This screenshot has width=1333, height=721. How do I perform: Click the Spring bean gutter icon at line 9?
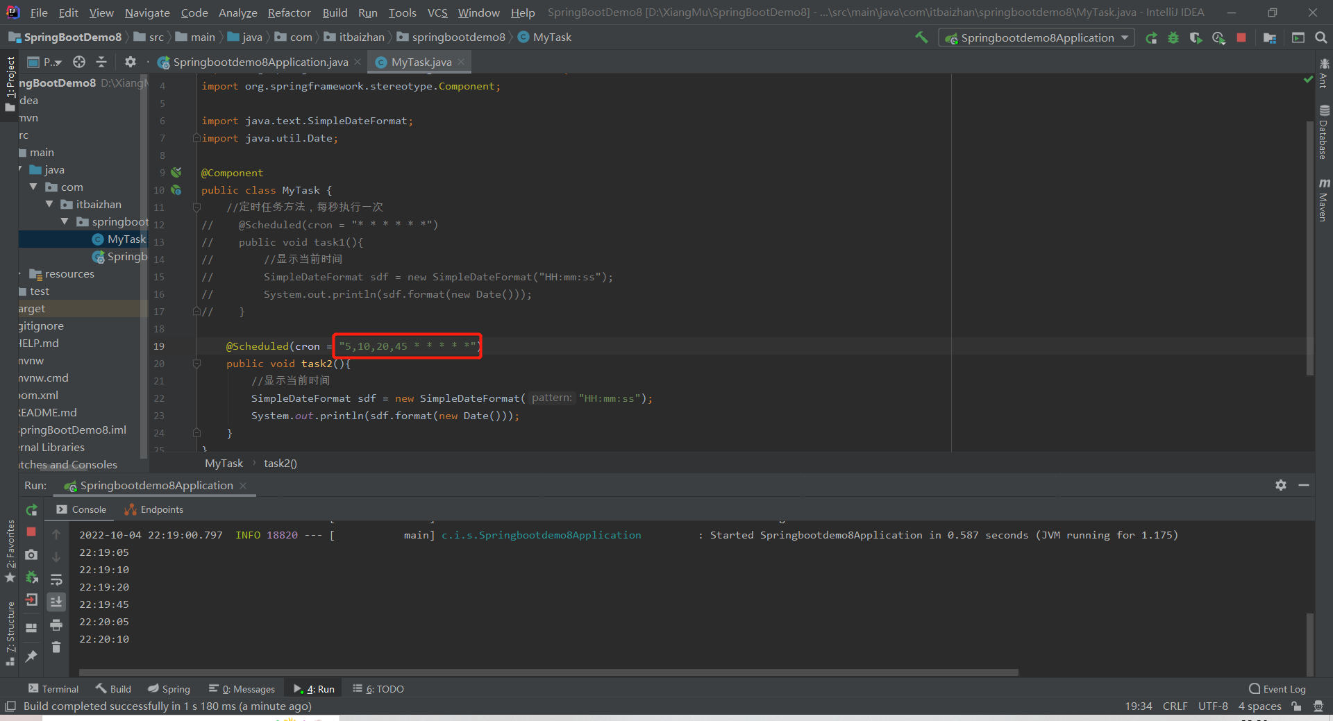(176, 172)
